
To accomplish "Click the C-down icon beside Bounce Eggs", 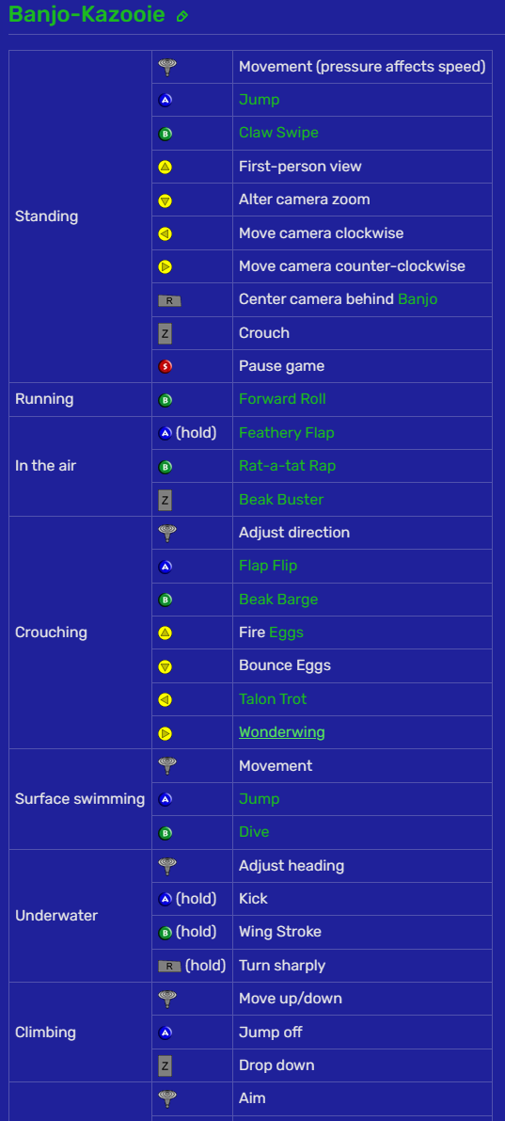I will pyautogui.click(x=165, y=667).
